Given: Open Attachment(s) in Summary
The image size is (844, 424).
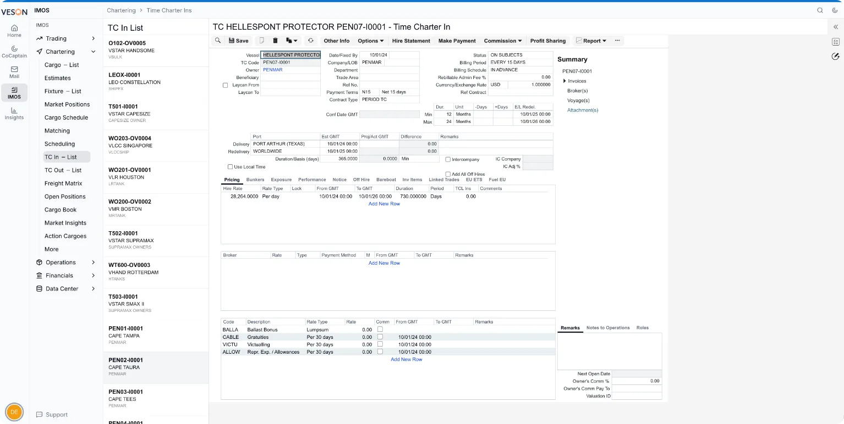Looking at the screenshot, I should (x=583, y=110).
